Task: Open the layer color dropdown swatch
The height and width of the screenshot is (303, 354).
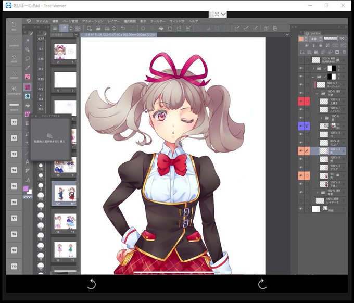Action: [x=303, y=39]
